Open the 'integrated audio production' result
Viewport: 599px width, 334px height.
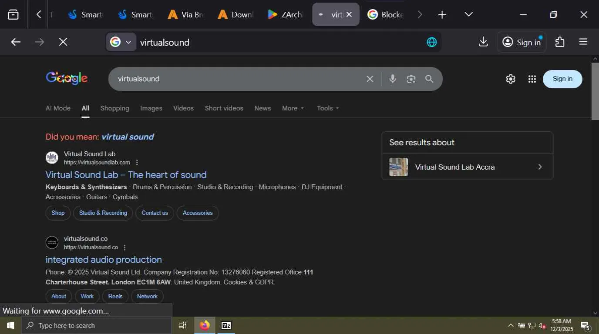[x=104, y=260]
